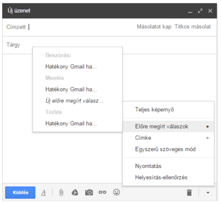Insert a link with the chain icon

[x=102, y=192]
